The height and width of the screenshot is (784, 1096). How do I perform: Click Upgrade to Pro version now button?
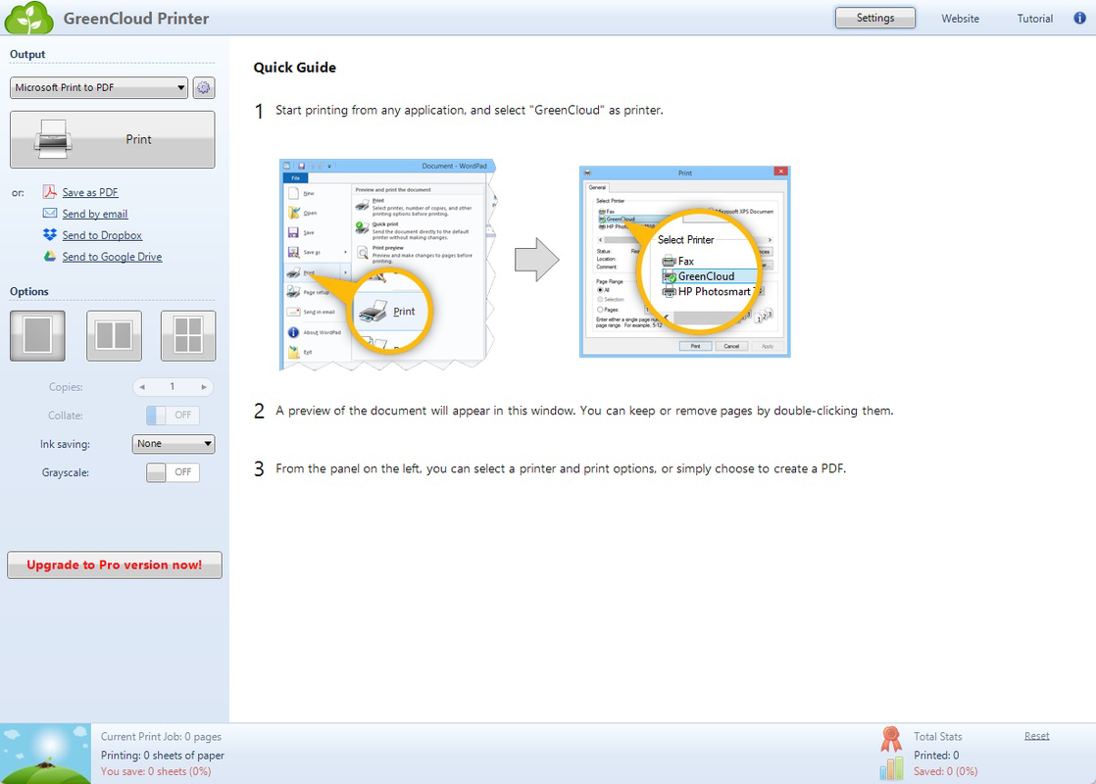click(115, 564)
